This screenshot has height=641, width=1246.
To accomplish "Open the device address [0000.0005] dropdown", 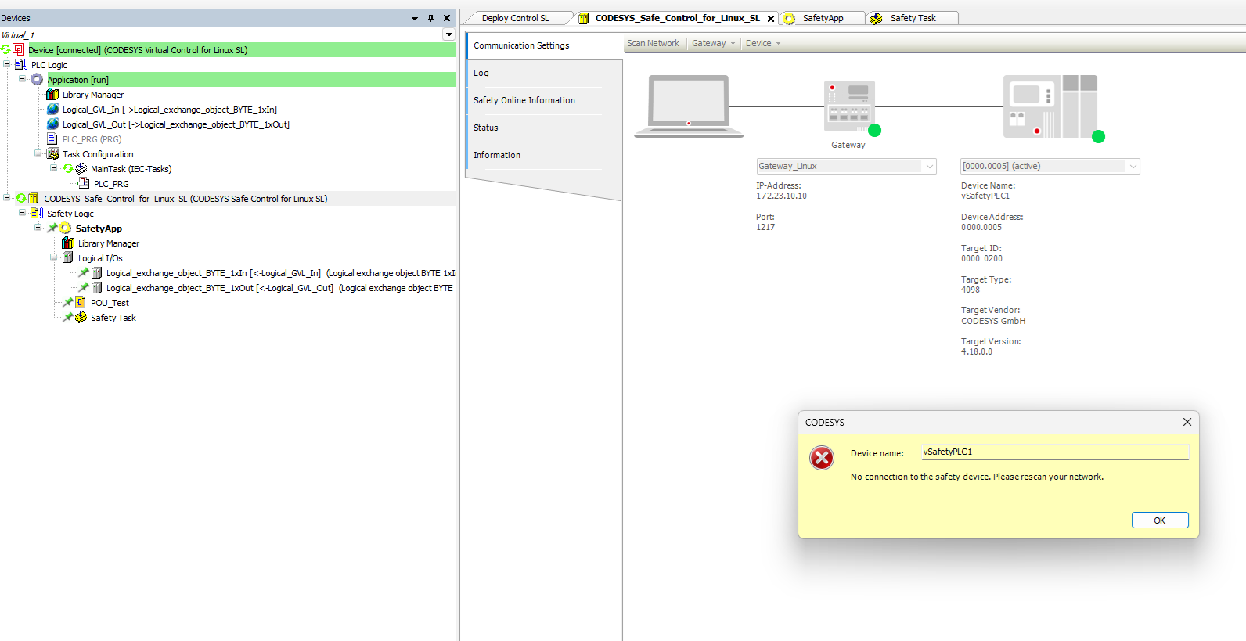I will click(1133, 166).
